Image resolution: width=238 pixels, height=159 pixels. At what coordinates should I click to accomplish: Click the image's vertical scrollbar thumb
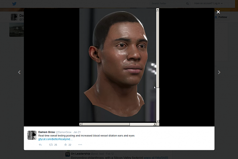click(158, 49)
